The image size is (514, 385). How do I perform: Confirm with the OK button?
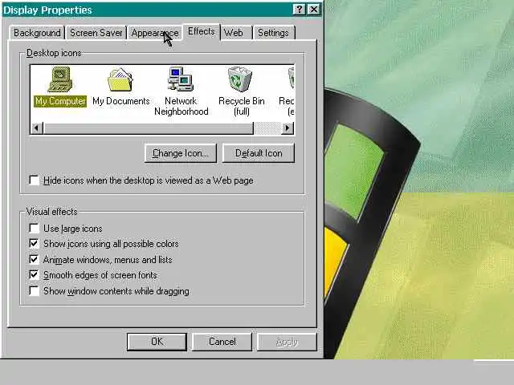click(157, 342)
